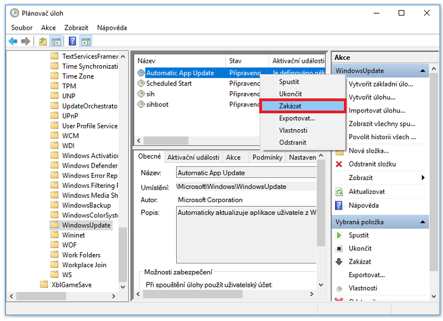Click the Back arrow in the toolbar
The width and height of the screenshot is (443, 321).
point(13,41)
